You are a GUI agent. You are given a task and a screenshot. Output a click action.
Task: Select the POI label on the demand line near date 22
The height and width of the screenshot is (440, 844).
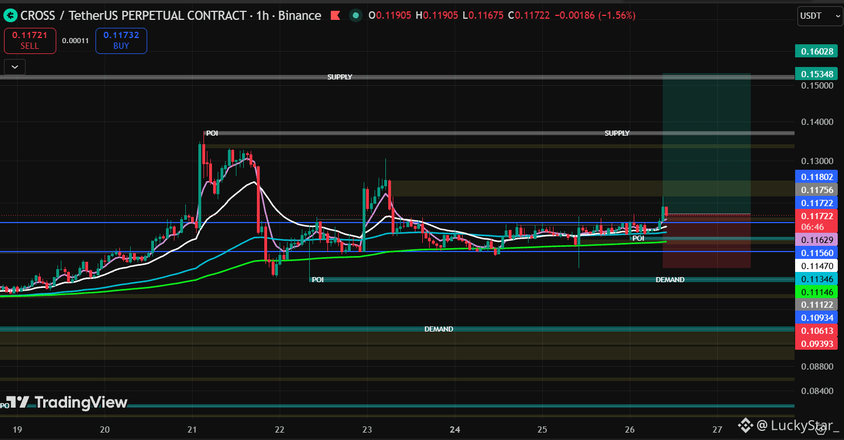point(318,279)
